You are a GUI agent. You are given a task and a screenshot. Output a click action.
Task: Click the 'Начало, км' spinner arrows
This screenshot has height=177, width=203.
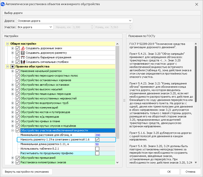[x=92, y=27]
